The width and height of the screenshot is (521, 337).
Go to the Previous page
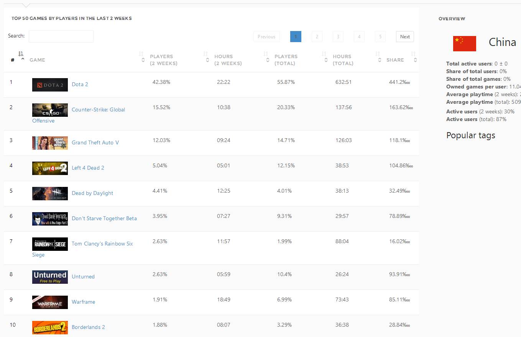pos(266,37)
